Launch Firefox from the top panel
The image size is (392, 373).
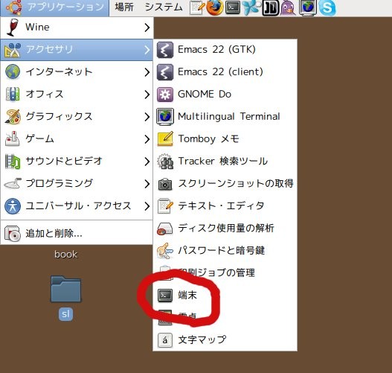(x=215, y=7)
